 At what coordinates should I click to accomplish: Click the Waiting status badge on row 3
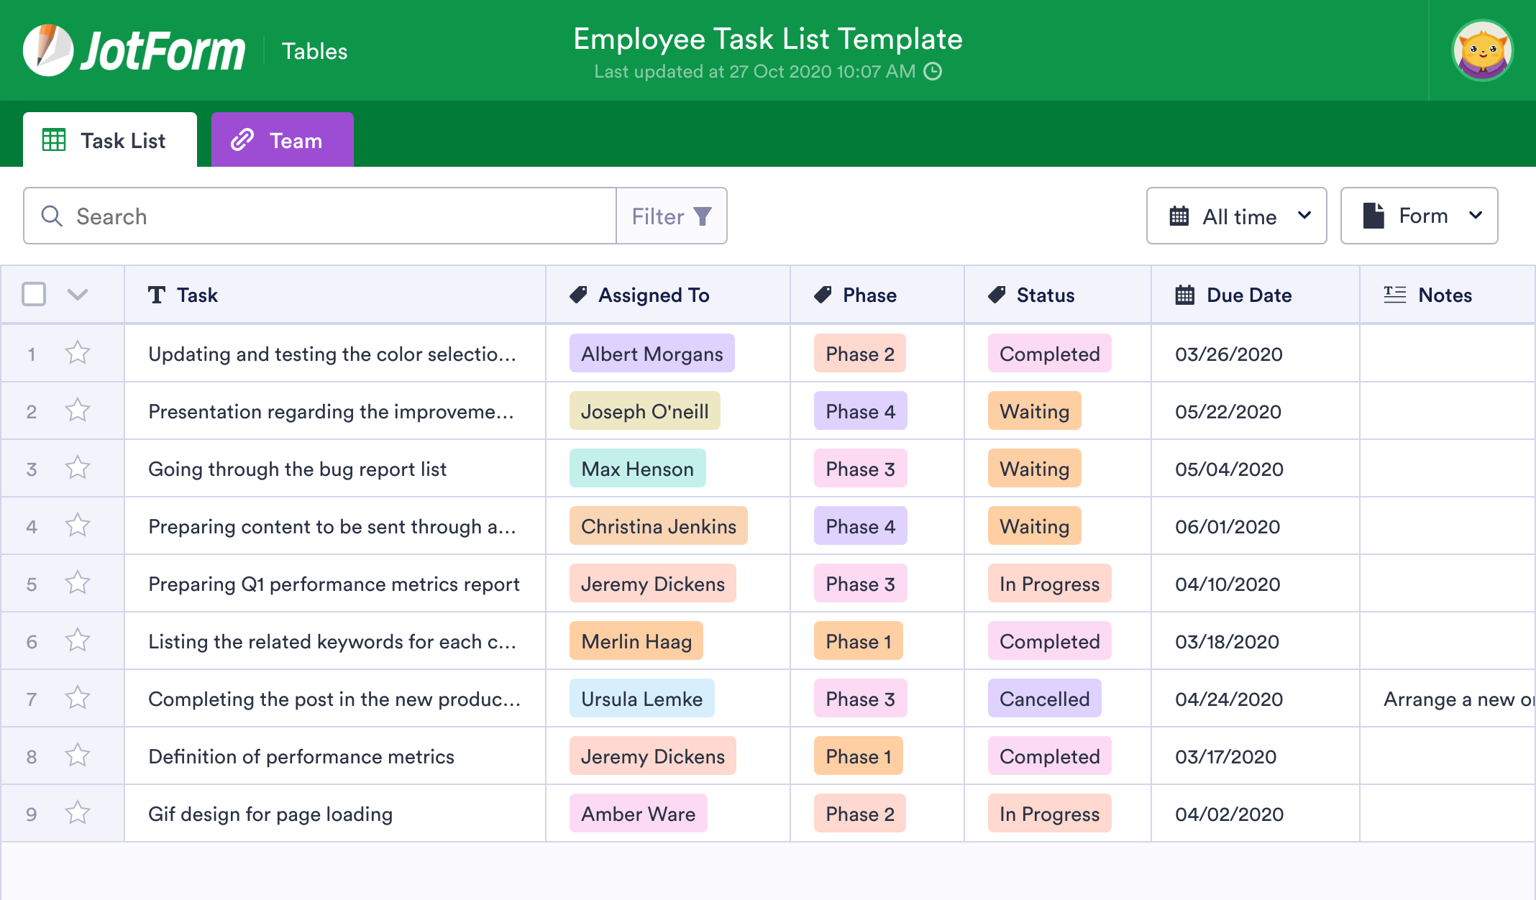[x=1032, y=468]
